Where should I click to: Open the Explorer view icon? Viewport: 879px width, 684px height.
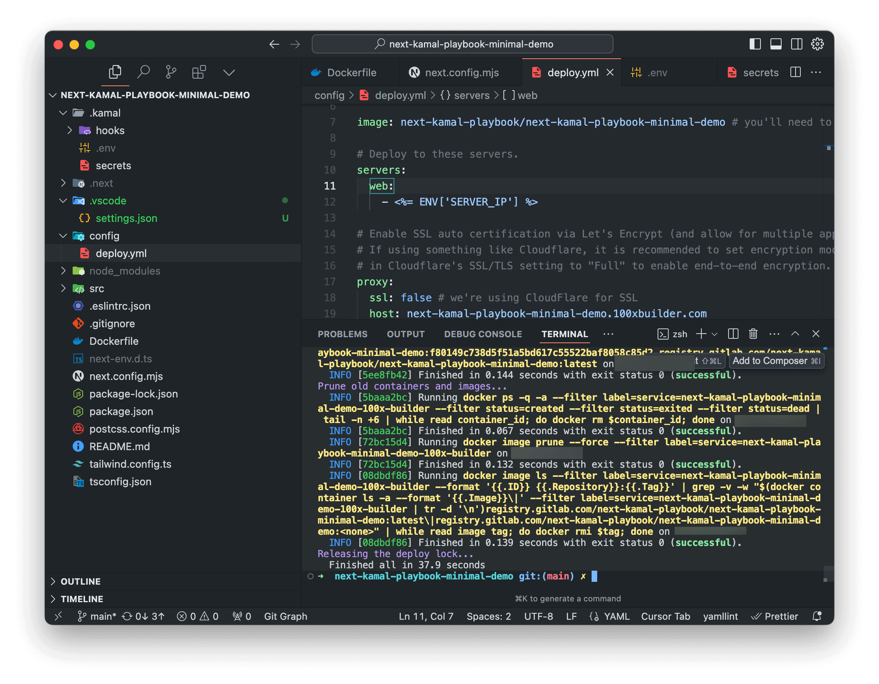coord(115,72)
